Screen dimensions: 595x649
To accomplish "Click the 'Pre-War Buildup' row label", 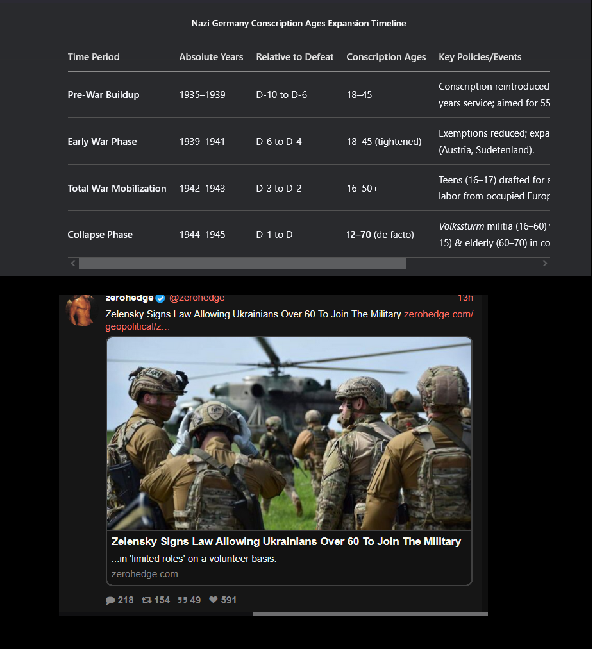I will point(103,95).
